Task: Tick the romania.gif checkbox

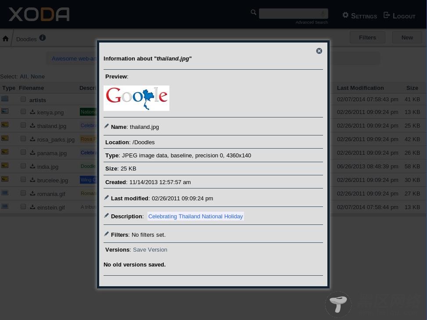Action: [x=23, y=193]
